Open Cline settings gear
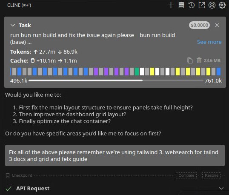Image resolution: width=229 pixels, height=195 pixels. pos(222,5)
